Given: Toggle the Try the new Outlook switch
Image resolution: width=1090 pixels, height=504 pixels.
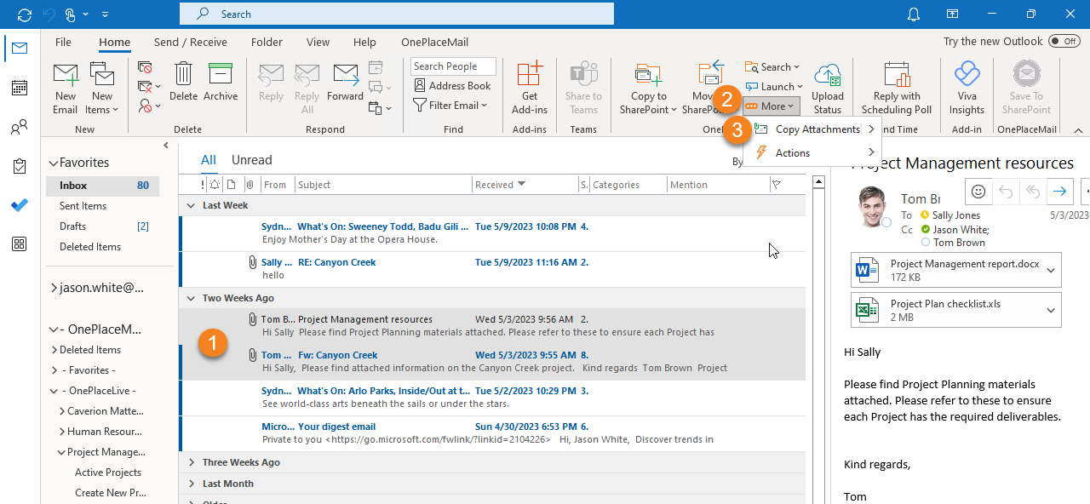Looking at the screenshot, I should (x=1064, y=41).
